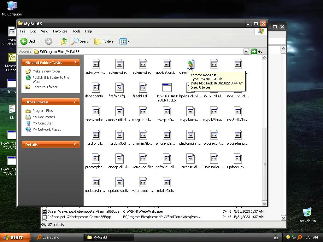Click the address field showing E:\Program Files\MyPal 68
This screenshot has height=242, width=323.
click(x=138, y=51)
